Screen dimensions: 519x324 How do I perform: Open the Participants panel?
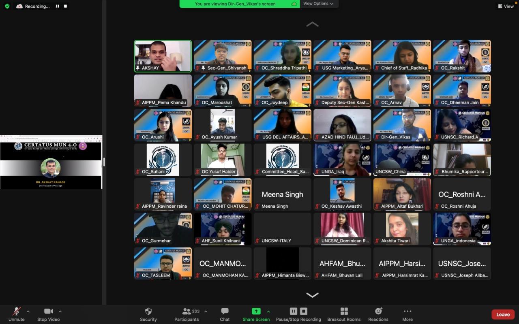pos(187,311)
